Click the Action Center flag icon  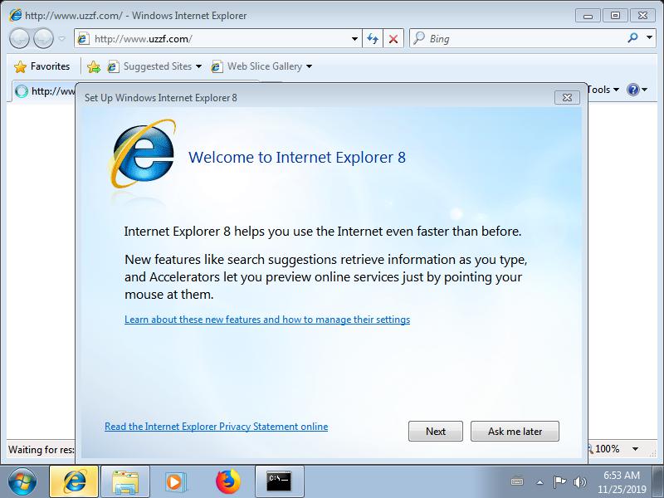pyautogui.click(x=559, y=482)
